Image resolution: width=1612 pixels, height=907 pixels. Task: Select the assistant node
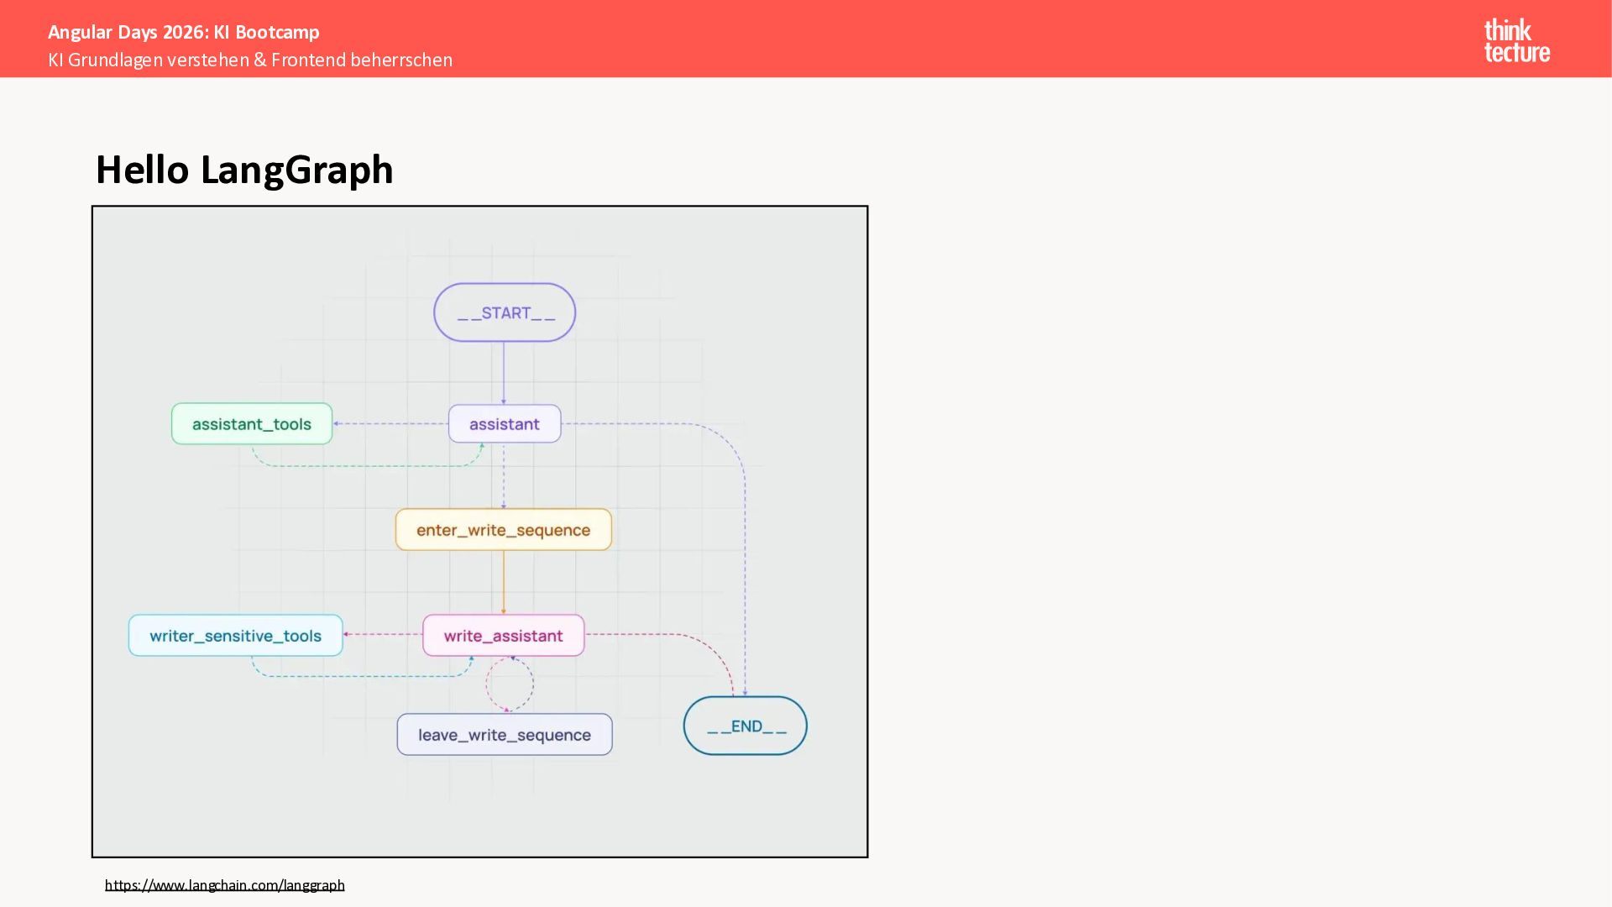pos(505,424)
